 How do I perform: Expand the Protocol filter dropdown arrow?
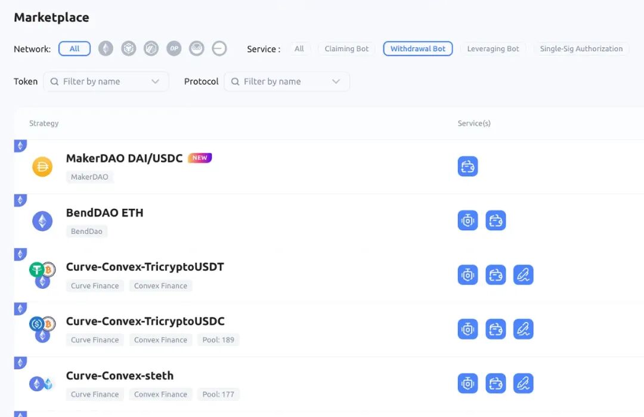pos(336,81)
